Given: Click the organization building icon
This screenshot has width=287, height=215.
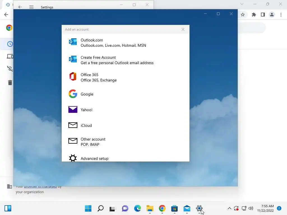Looking at the screenshot, I should pos(9,186).
